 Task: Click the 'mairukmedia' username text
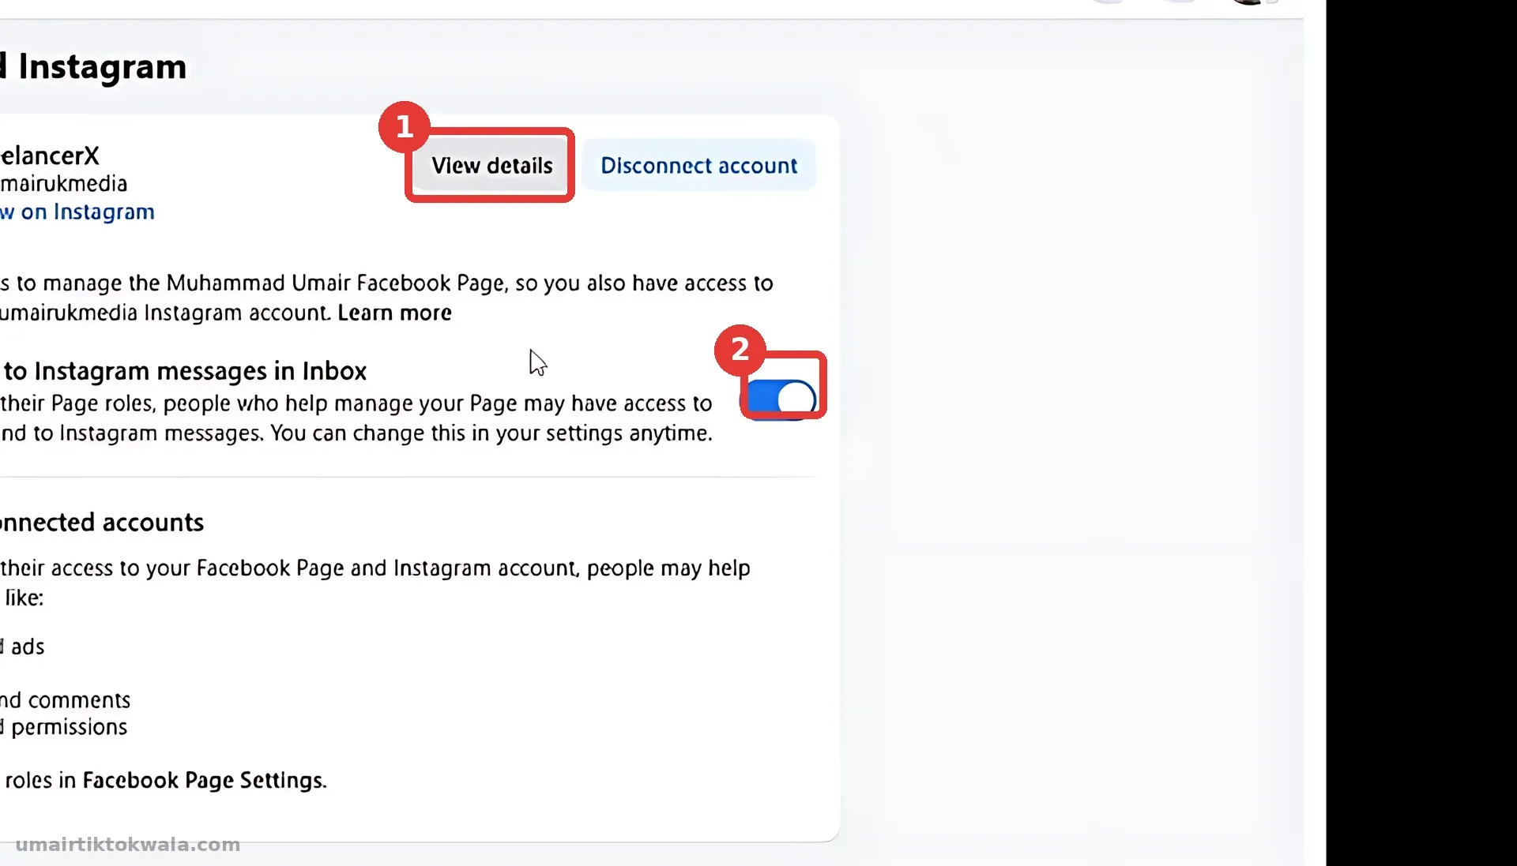[63, 184]
